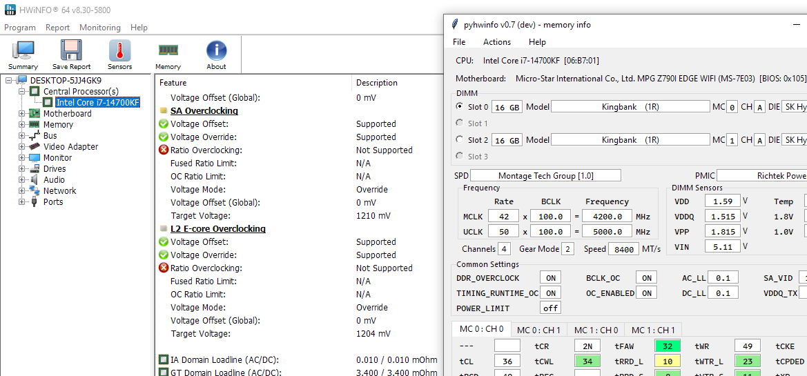
Task: Click the Feature column header
Action: (x=173, y=83)
